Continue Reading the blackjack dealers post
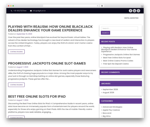Screen dimensions: 150x127 pyautogui.click(x=16, y=52)
